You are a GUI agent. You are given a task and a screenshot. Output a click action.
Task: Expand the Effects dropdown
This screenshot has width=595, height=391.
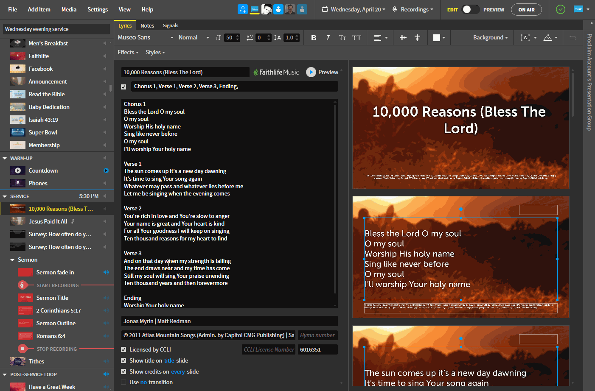[x=128, y=52]
